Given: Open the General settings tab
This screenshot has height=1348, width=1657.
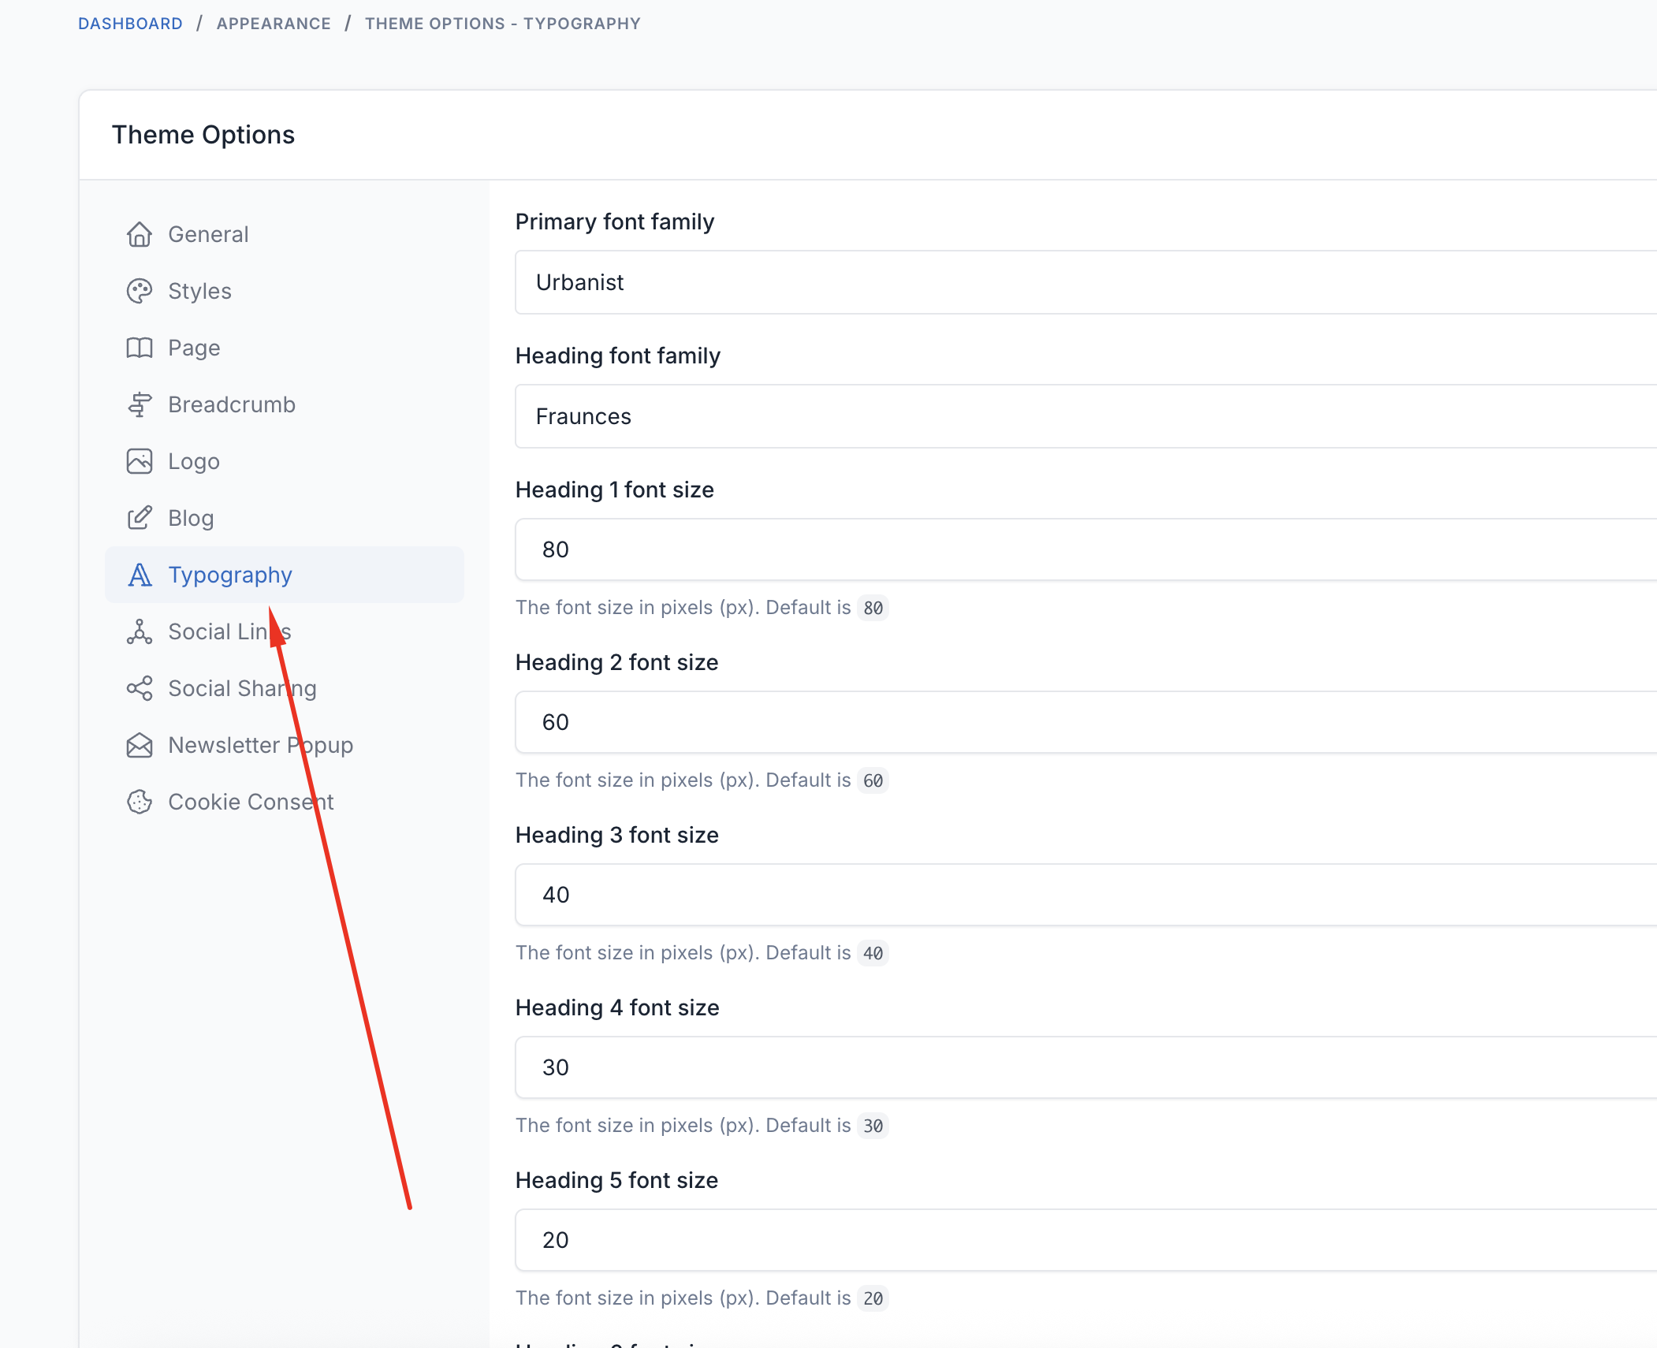Looking at the screenshot, I should pyautogui.click(x=285, y=234).
